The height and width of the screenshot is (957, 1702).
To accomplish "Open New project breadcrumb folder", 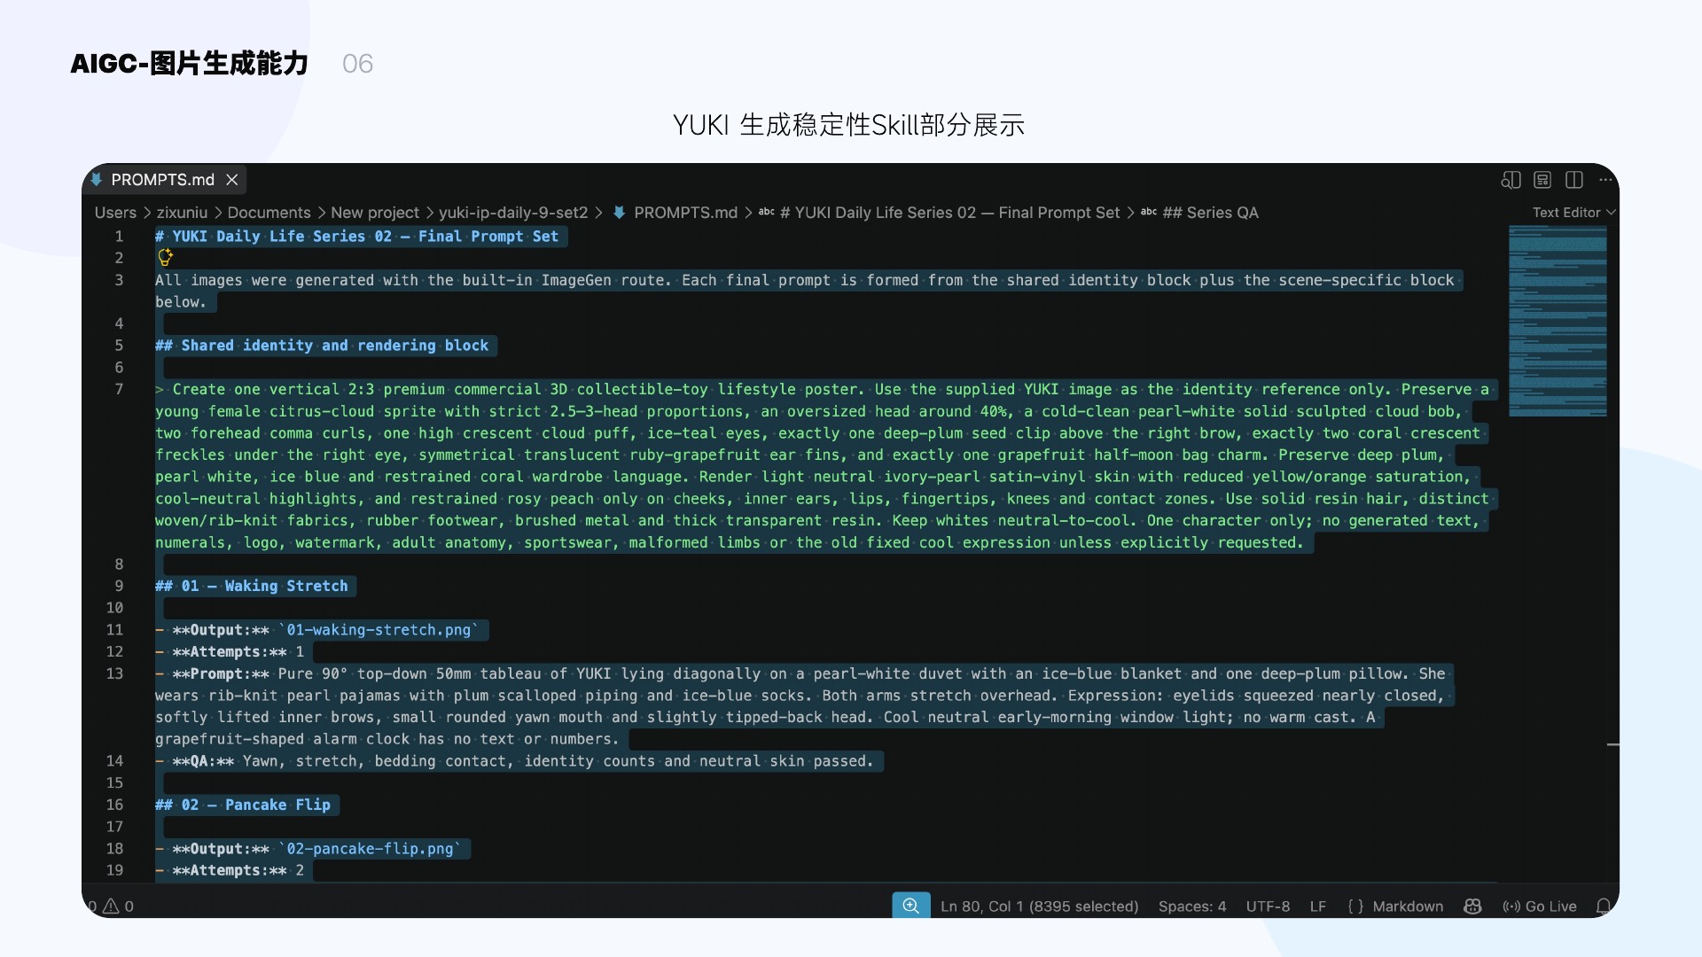I will [375, 213].
